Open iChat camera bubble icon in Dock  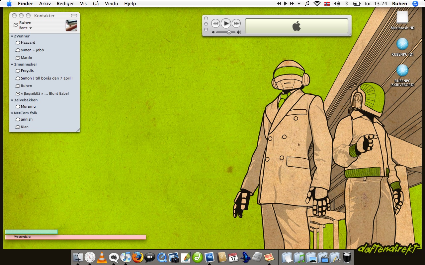[x=150, y=257]
